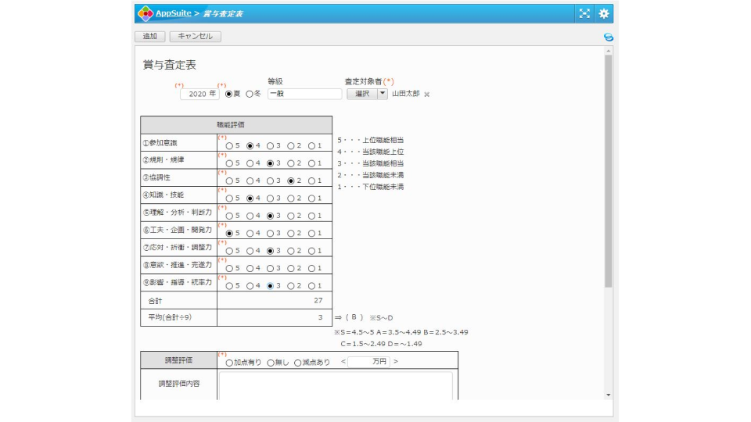This screenshot has width=751, height=422.
Task: Rate ⑤理解・分析・判断力 as 1
Action: [312, 216]
